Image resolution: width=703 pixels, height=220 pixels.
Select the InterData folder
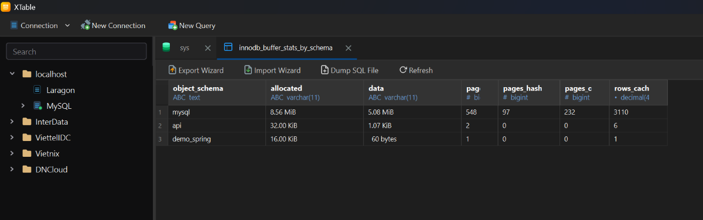(x=52, y=122)
